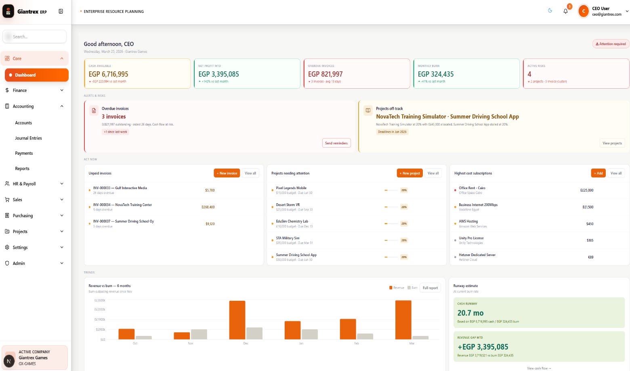Screen dimensions: 630x371
Task: Add a new subscription
Action: pyautogui.click(x=598, y=173)
